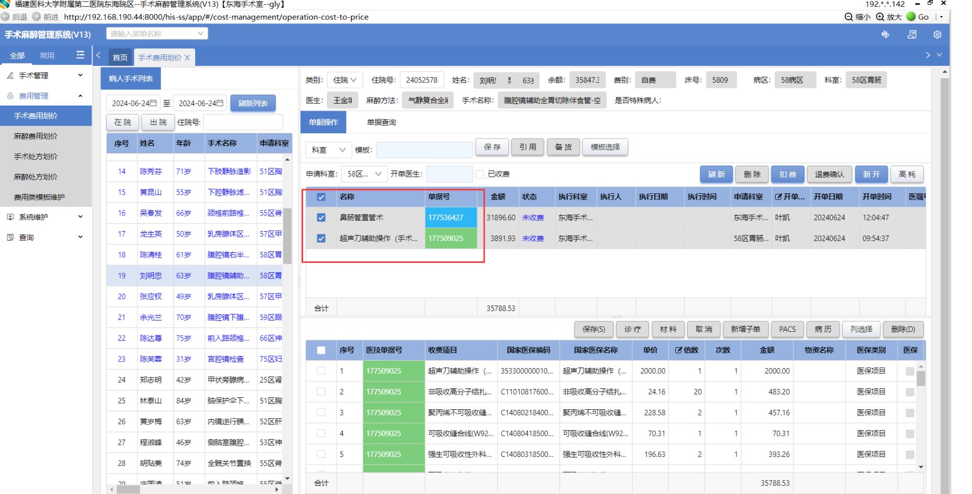Click the 放大 zoom-in magnifier icon

880,17
